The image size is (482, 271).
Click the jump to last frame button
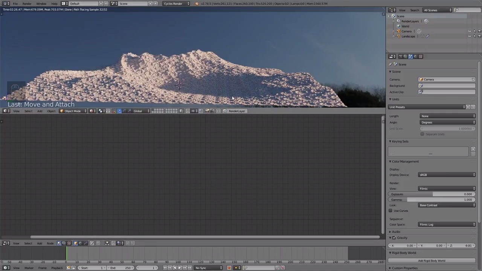190,268
